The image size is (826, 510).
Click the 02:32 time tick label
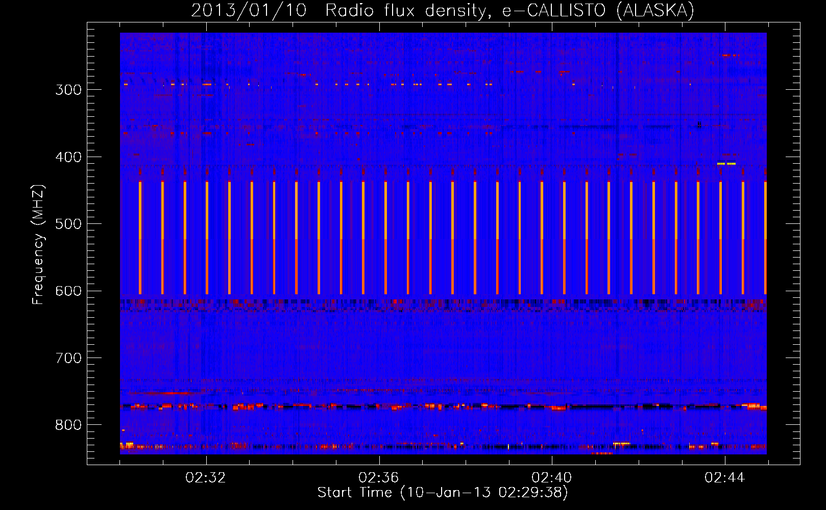coord(206,478)
